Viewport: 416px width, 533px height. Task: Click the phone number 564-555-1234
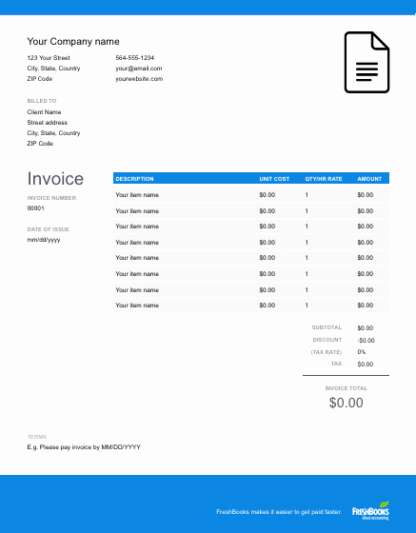coord(134,58)
